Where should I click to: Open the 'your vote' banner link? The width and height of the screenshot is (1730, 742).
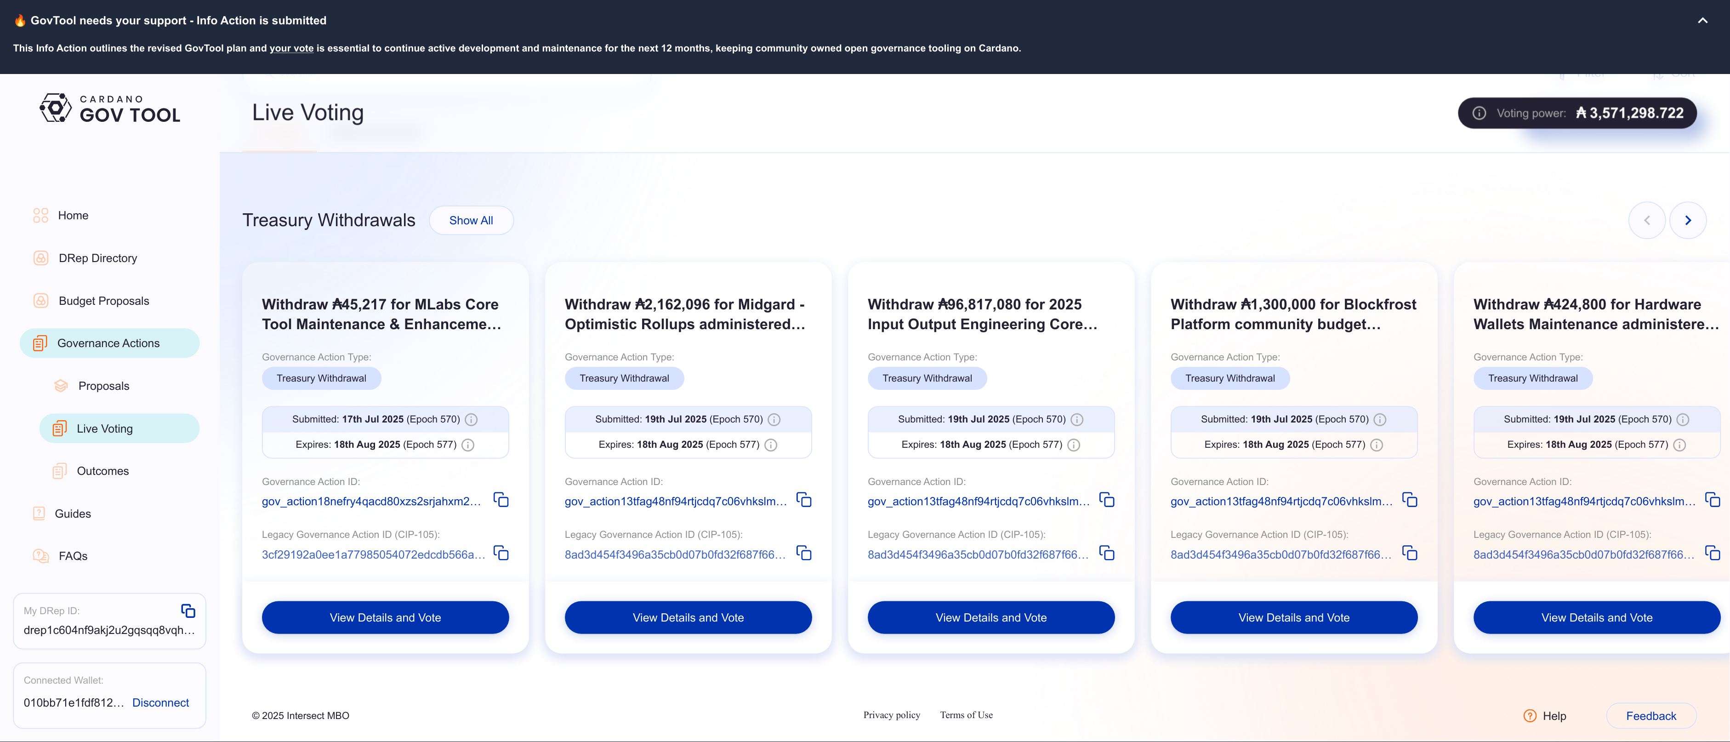coord(291,48)
